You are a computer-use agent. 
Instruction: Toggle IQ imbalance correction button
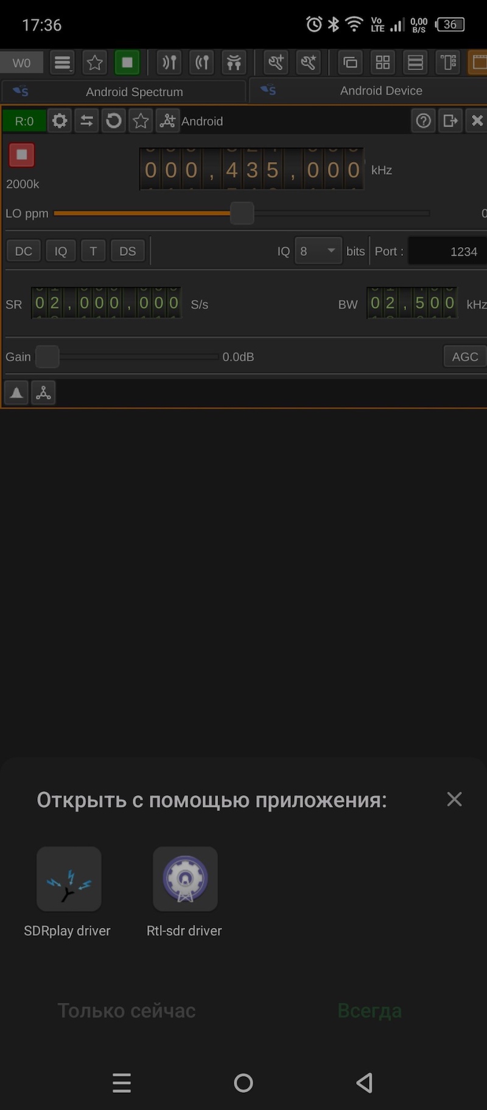coord(61,251)
